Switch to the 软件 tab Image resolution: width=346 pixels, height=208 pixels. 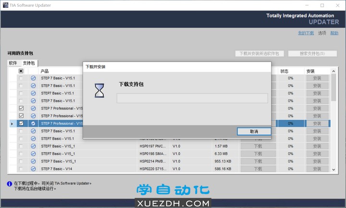coord(13,63)
